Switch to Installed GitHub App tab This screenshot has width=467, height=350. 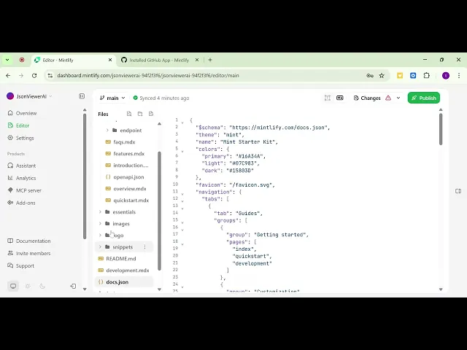(161, 60)
